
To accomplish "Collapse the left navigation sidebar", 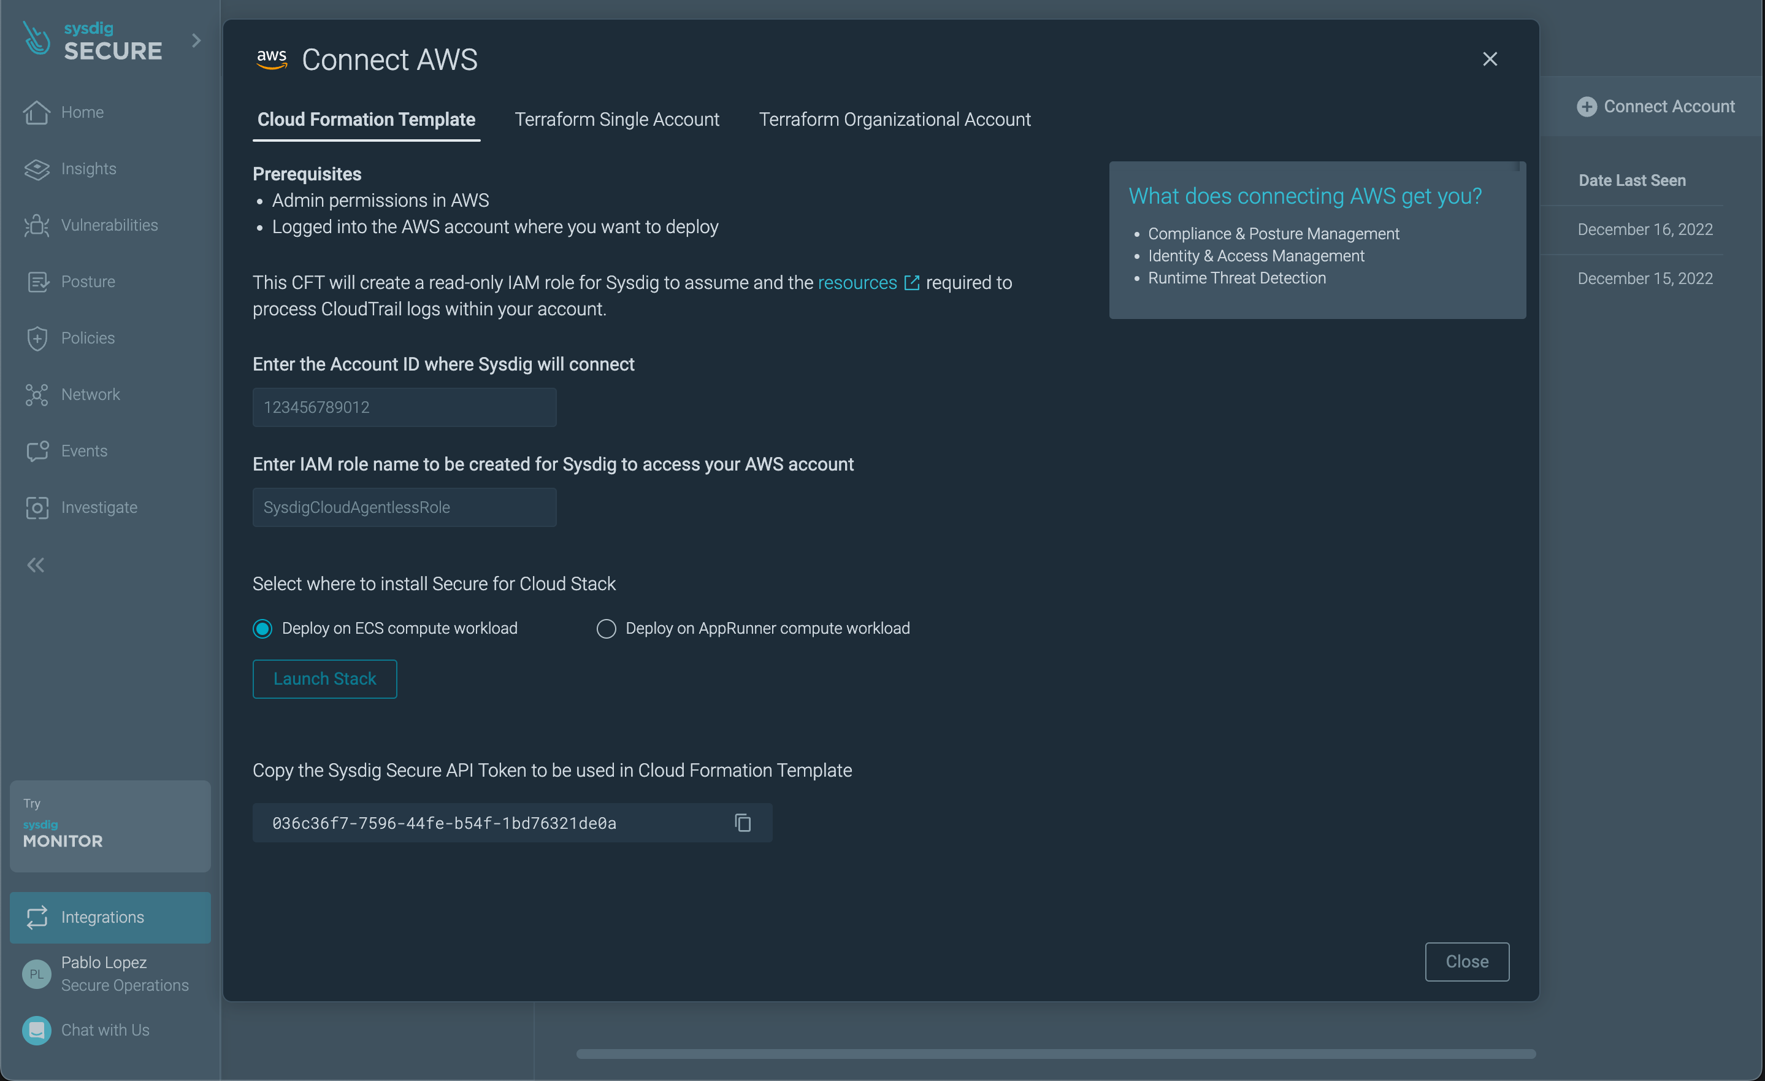I will [35, 564].
